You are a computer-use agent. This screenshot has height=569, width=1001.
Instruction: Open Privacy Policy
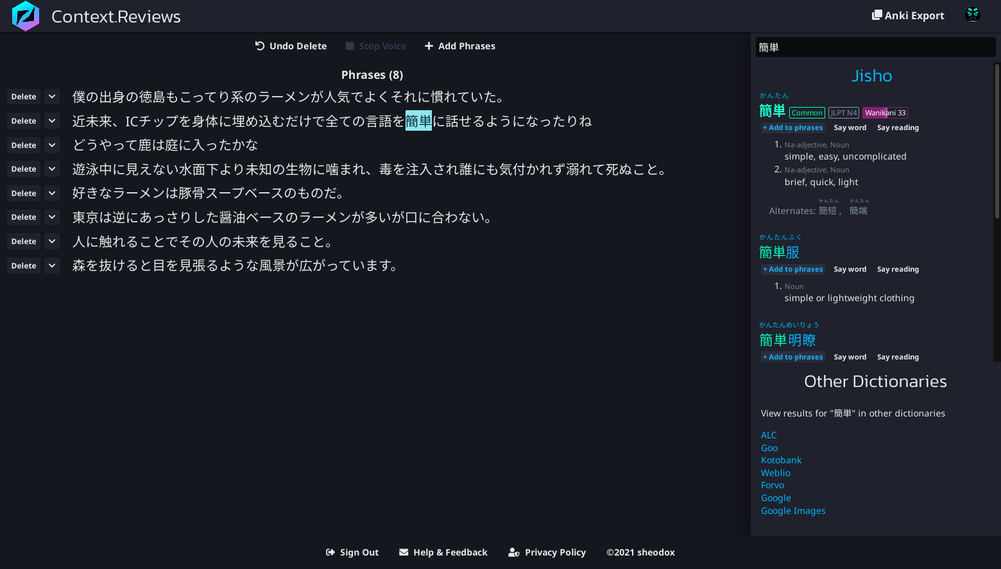tap(547, 552)
